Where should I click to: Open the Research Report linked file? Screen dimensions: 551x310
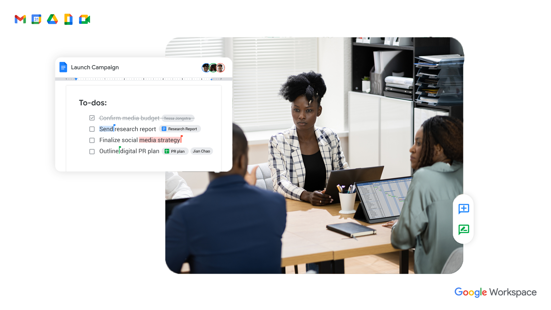(180, 129)
